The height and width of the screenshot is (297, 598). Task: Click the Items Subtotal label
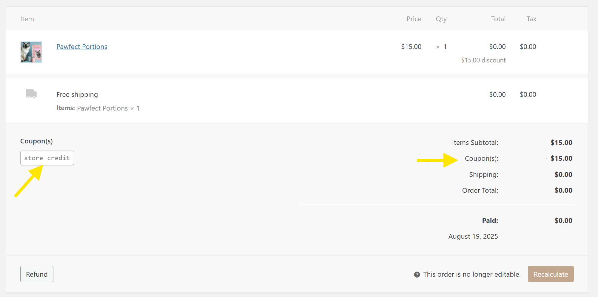pyautogui.click(x=475, y=143)
